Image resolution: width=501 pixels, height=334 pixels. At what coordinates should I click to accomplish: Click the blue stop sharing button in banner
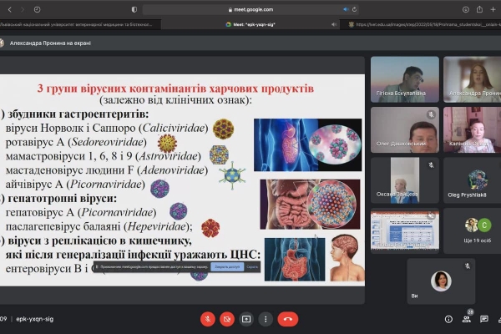[227, 266]
